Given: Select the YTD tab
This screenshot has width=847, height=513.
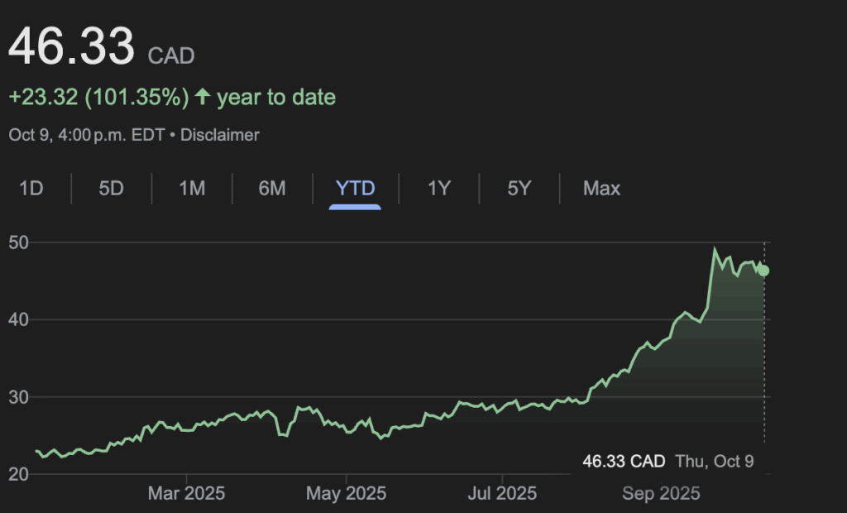Looking at the screenshot, I should pyautogui.click(x=355, y=188).
